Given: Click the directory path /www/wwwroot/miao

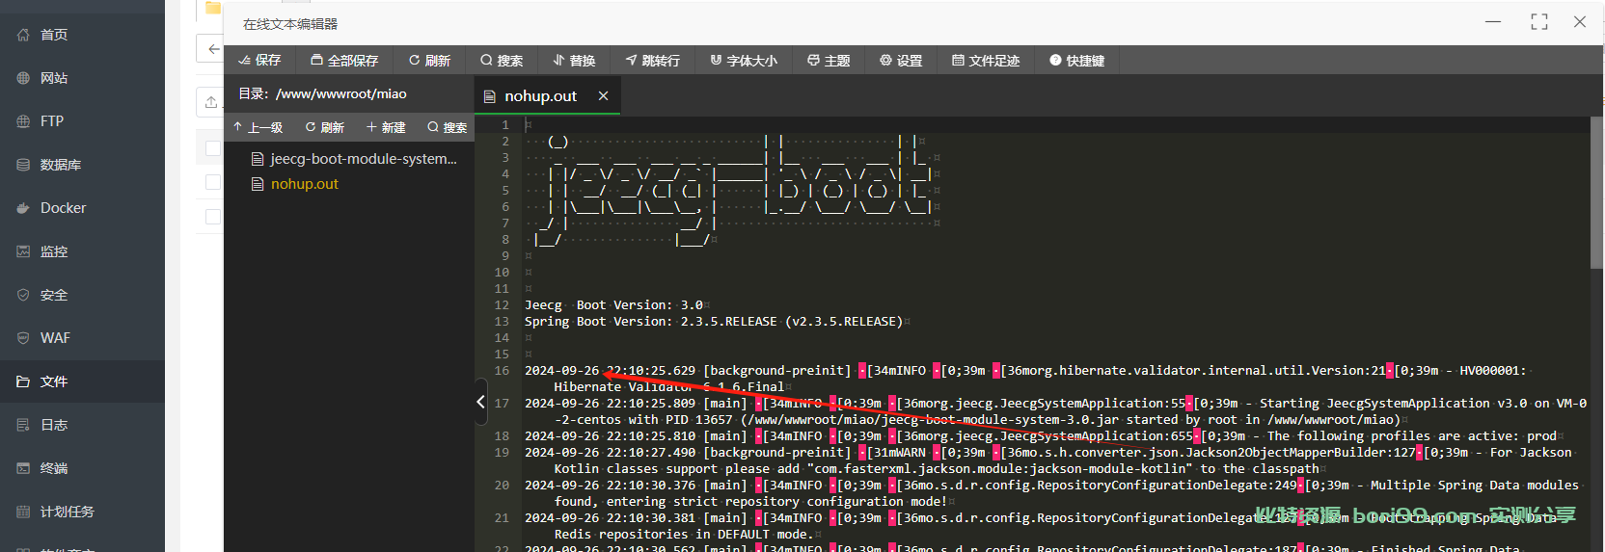Looking at the screenshot, I should 341,93.
